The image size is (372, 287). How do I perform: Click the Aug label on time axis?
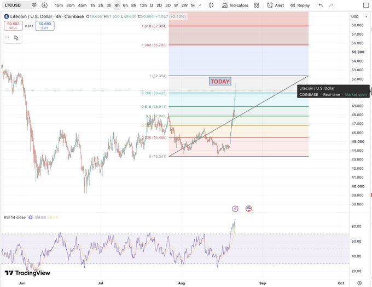click(182, 283)
